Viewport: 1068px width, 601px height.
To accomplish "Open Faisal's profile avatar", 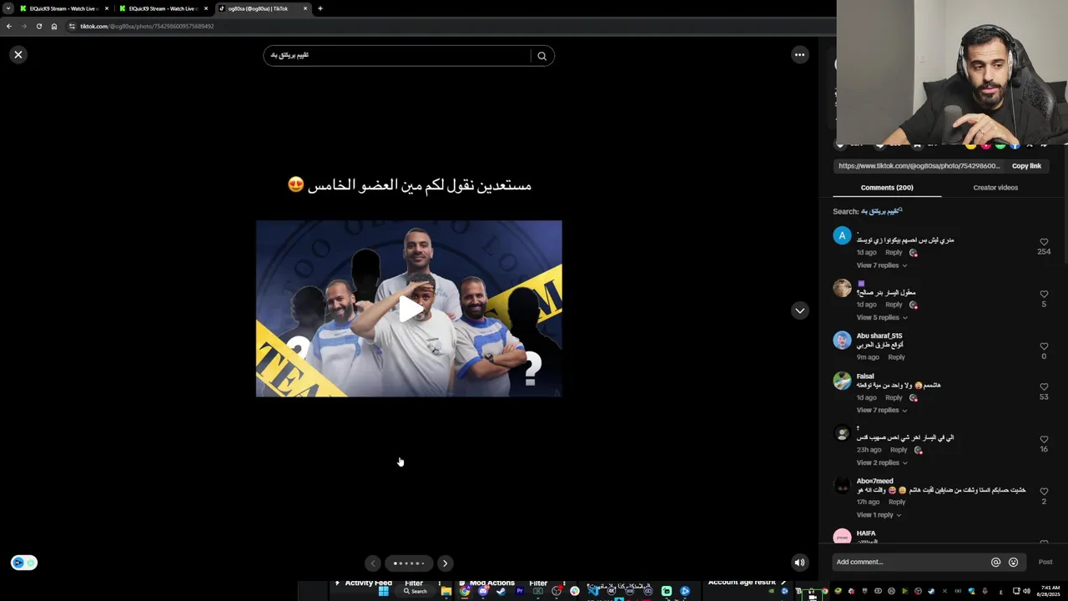I will (842, 381).
